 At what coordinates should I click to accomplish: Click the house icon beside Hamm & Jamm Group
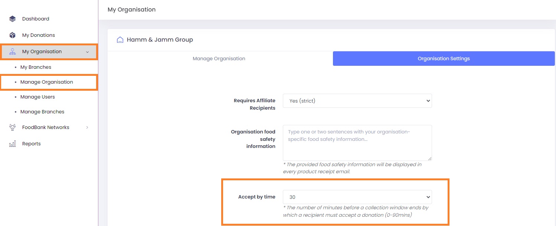(120, 40)
